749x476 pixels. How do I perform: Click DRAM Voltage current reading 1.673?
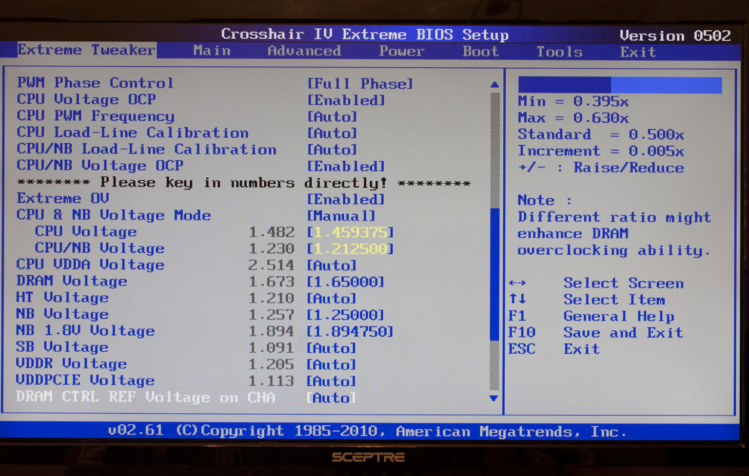(272, 282)
